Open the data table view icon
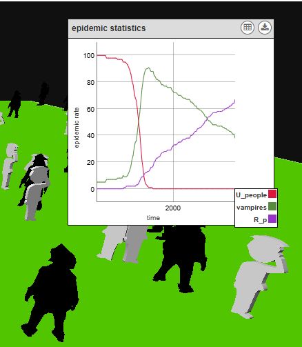The width and height of the screenshot is (302, 347). [248, 28]
